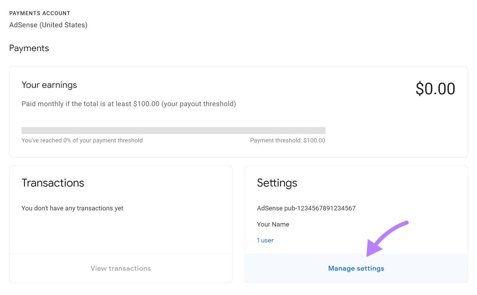Click the PAYMENTS ACCOUNT label
Screen dimensions: 477x295
pos(40,13)
